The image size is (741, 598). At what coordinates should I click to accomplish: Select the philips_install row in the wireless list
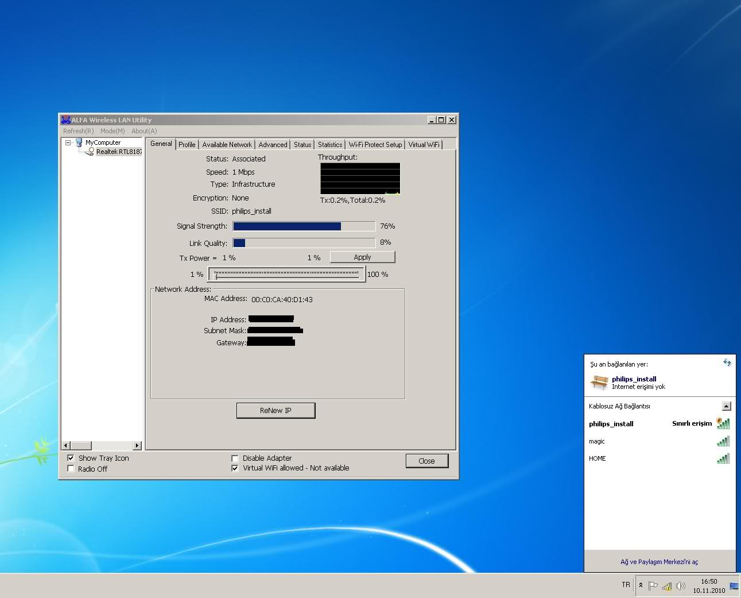tap(659, 424)
